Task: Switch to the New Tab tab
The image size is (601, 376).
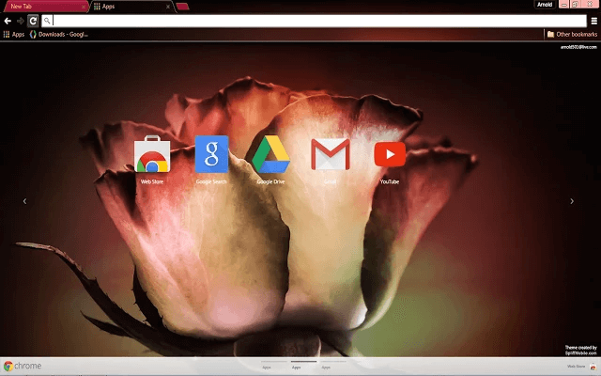Action: [42, 6]
